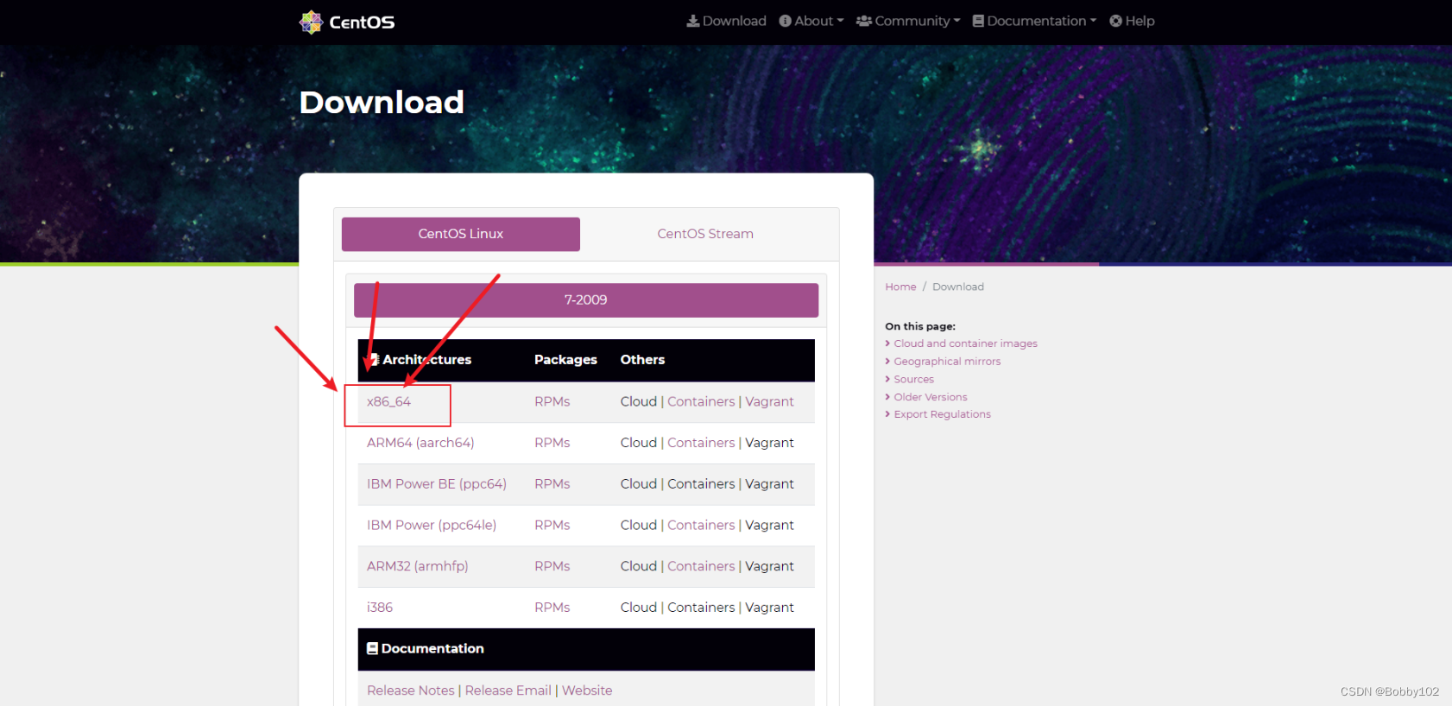This screenshot has width=1452, height=706.
Task: Expand the About dropdown menu
Action: (x=811, y=21)
